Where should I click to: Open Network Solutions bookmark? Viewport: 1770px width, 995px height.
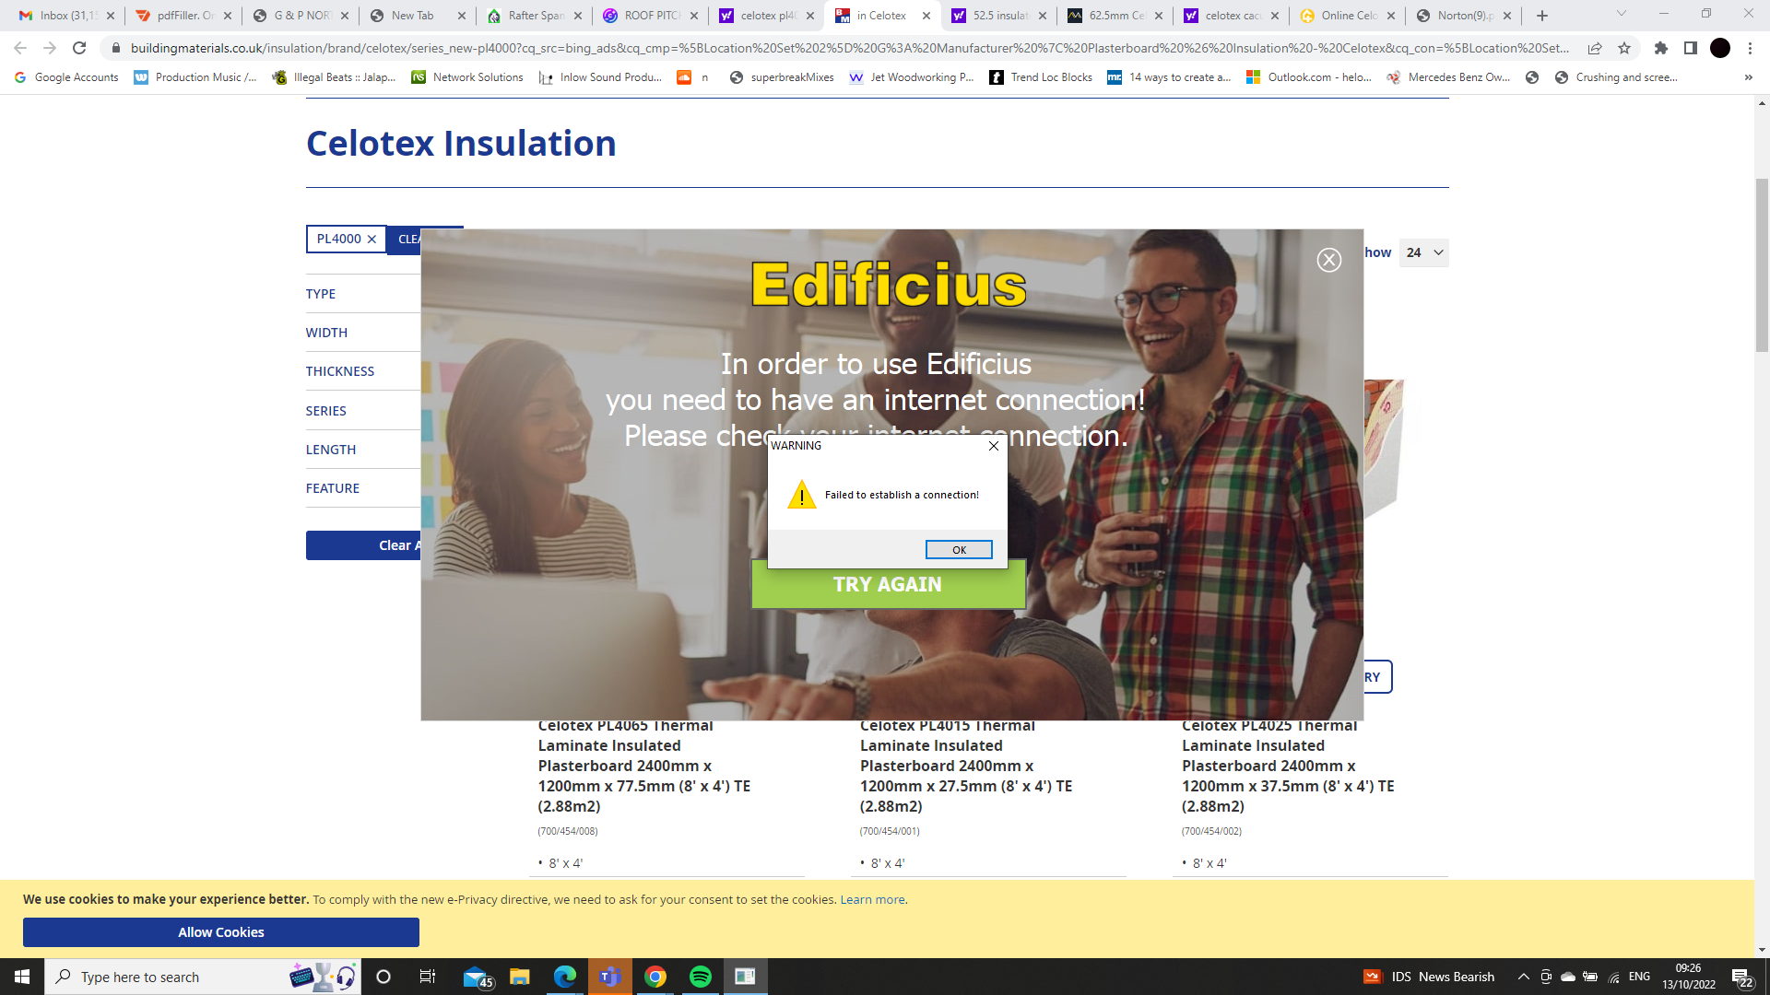pos(467,77)
